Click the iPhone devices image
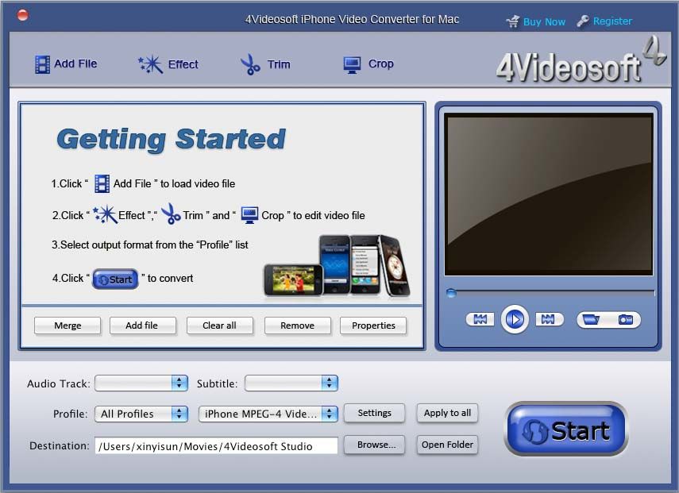This screenshot has height=493, width=679. [x=337, y=267]
